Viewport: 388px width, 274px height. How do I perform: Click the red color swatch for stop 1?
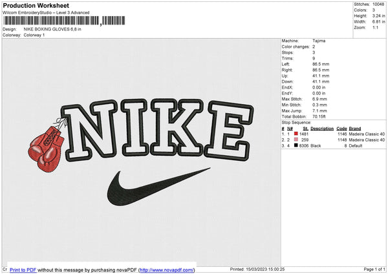coord(296,134)
